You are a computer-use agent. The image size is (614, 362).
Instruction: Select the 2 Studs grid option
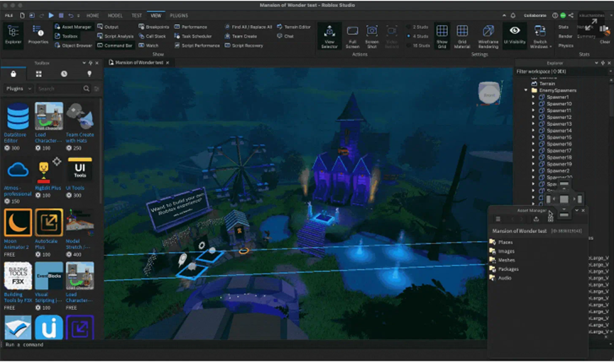(417, 27)
